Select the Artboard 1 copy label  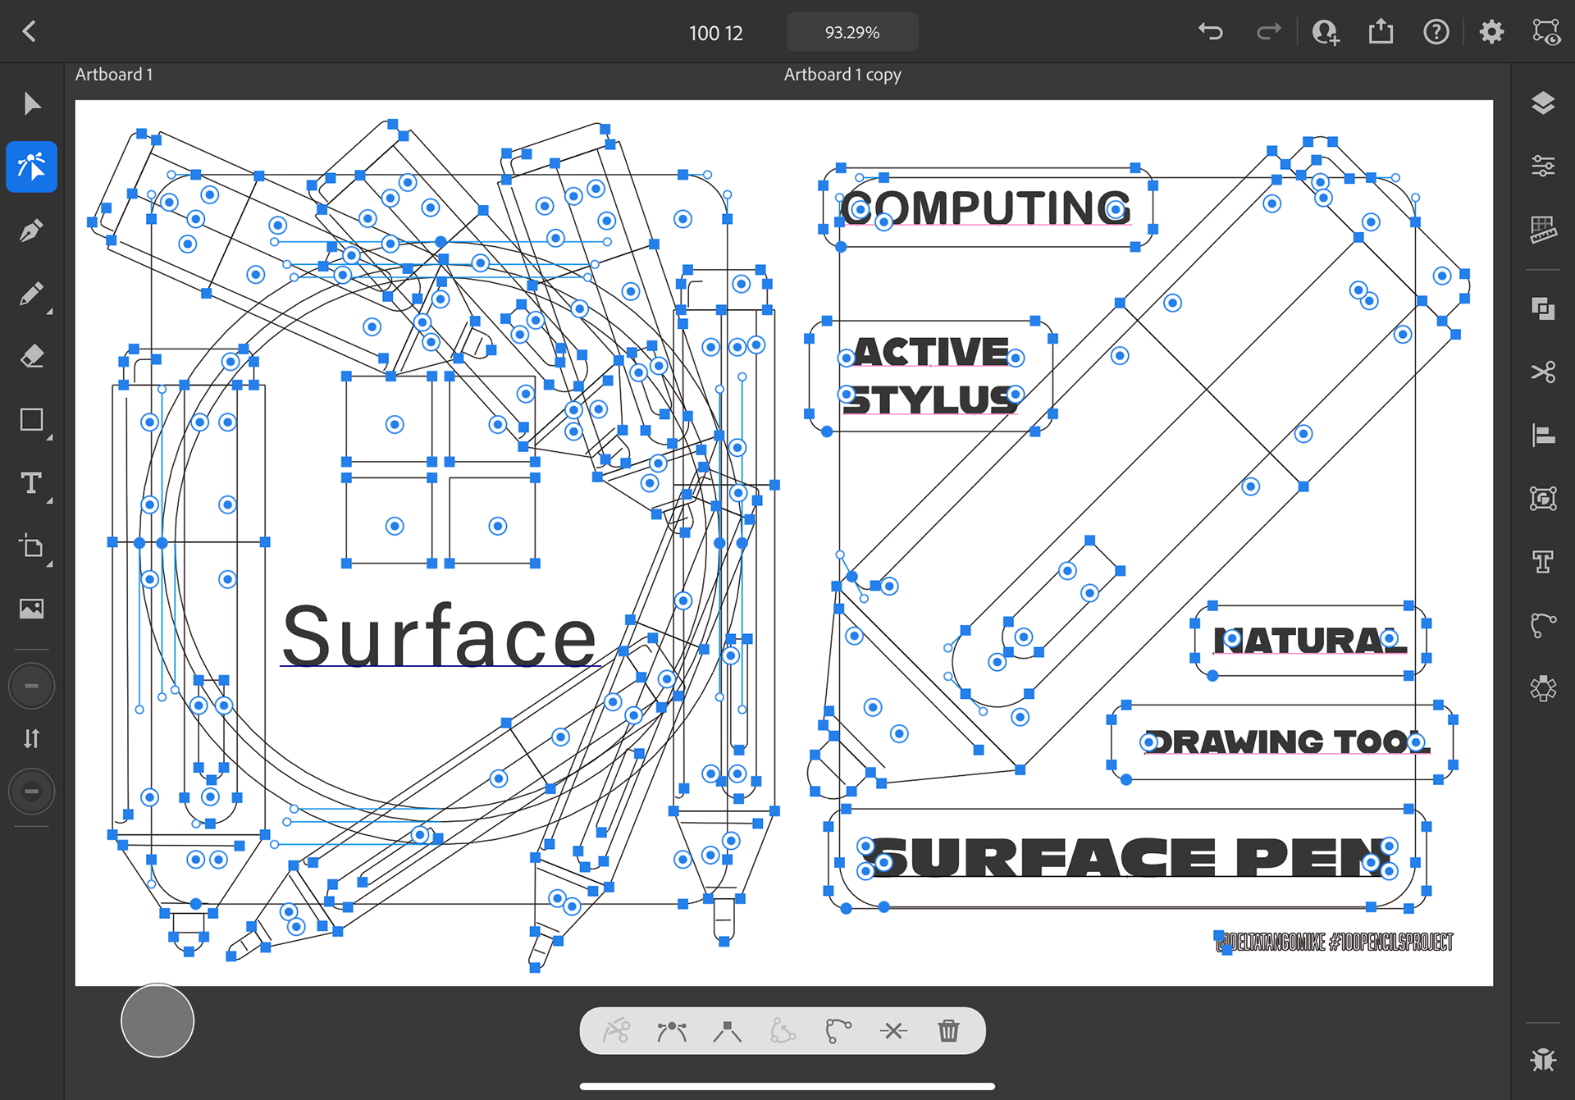click(842, 75)
